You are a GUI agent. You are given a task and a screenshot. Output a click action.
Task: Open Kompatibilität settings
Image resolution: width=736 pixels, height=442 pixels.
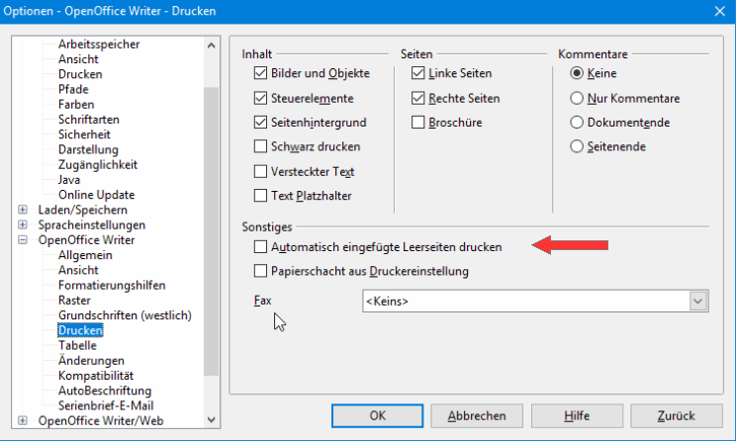[96, 376]
